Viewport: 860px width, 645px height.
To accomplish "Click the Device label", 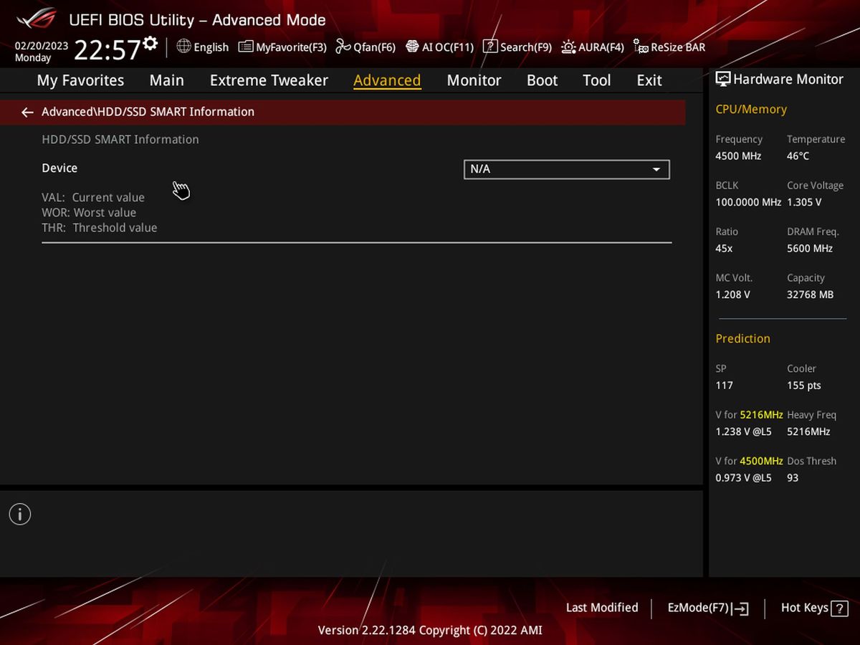I will click(x=59, y=168).
